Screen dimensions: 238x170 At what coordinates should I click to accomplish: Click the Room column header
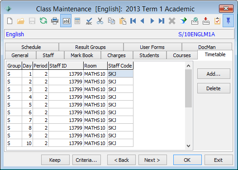point(95,66)
